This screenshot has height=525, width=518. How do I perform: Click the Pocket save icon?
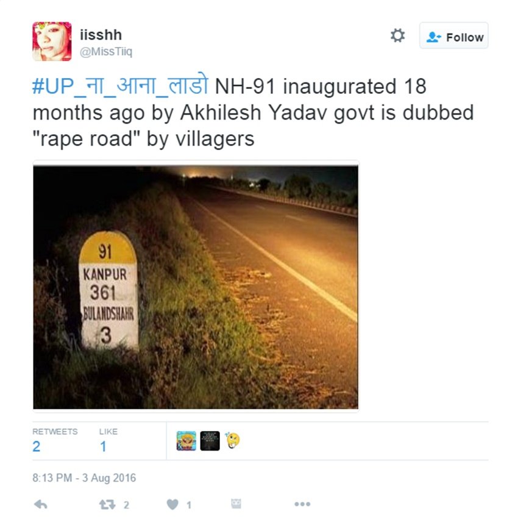(236, 504)
